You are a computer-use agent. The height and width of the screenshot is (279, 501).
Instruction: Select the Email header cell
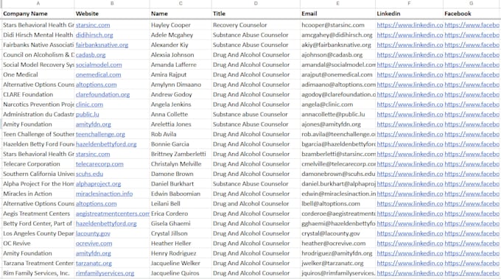click(x=337, y=13)
